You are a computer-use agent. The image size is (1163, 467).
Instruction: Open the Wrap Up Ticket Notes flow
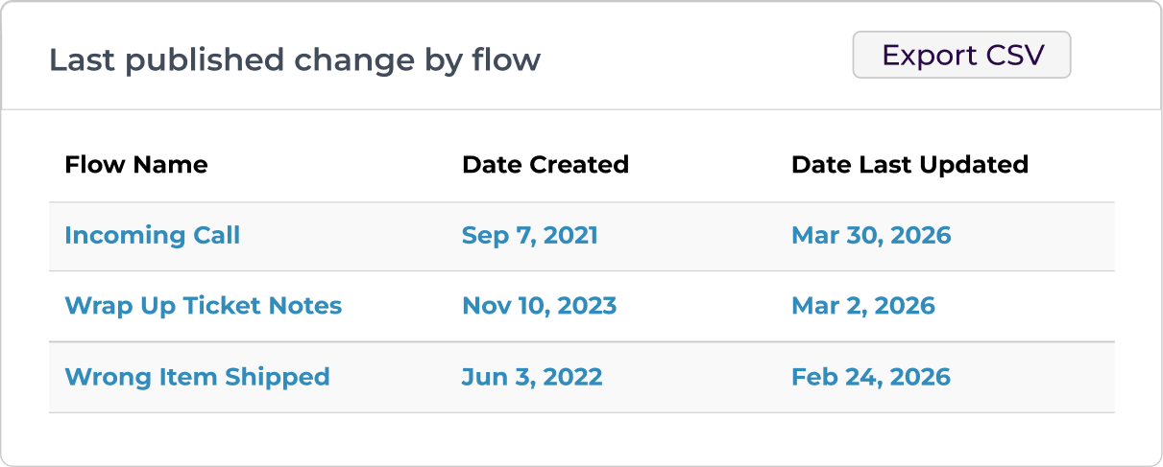(x=203, y=306)
